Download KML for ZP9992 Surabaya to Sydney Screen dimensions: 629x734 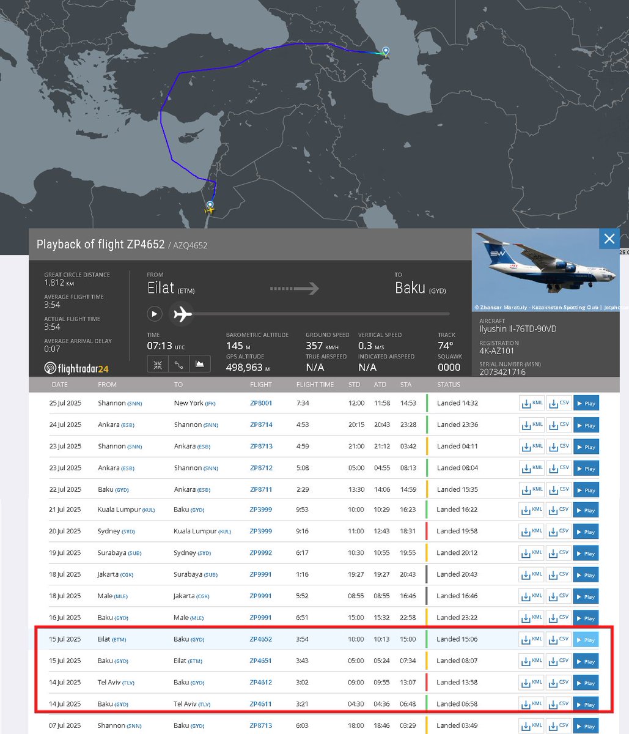pyautogui.click(x=531, y=553)
